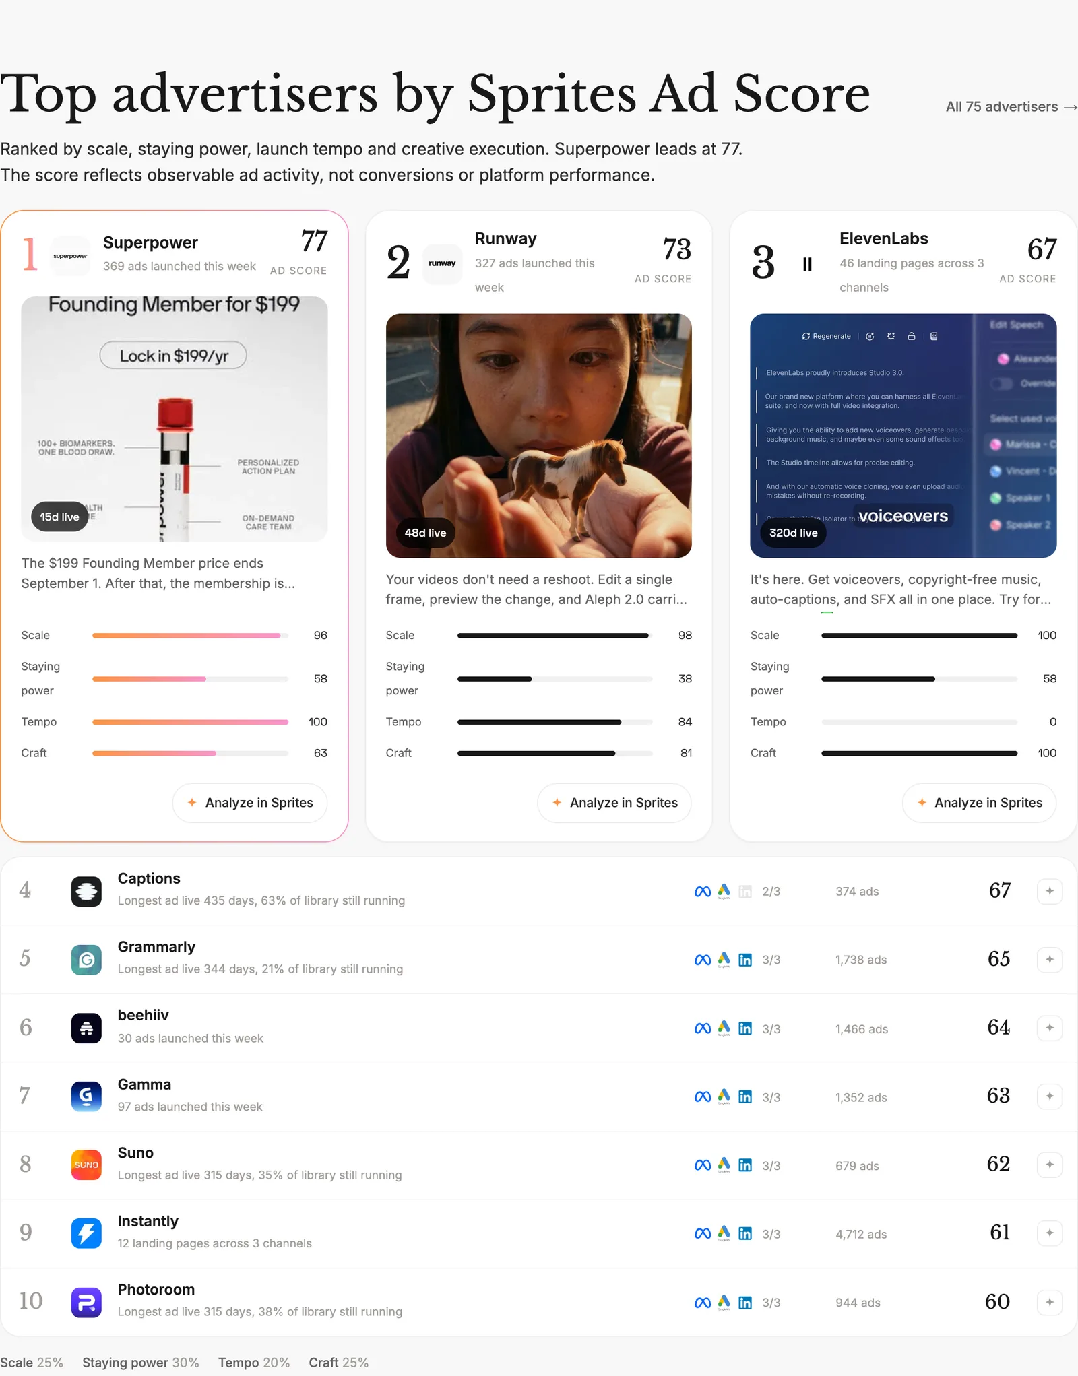Click the Suno app logo

(x=86, y=1165)
